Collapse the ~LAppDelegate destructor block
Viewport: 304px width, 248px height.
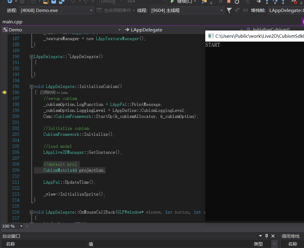[32, 57]
